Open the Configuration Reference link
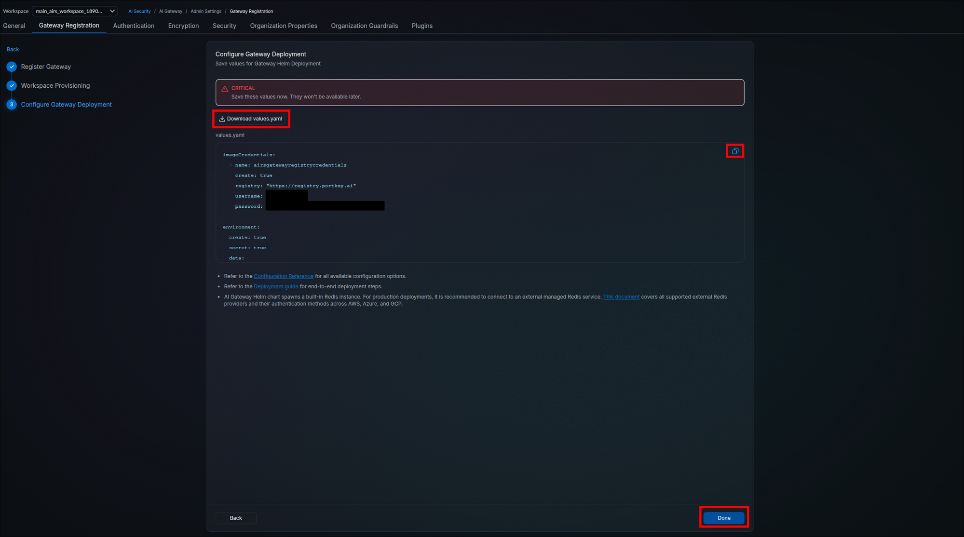Screen dimensions: 964x537 point(284,276)
